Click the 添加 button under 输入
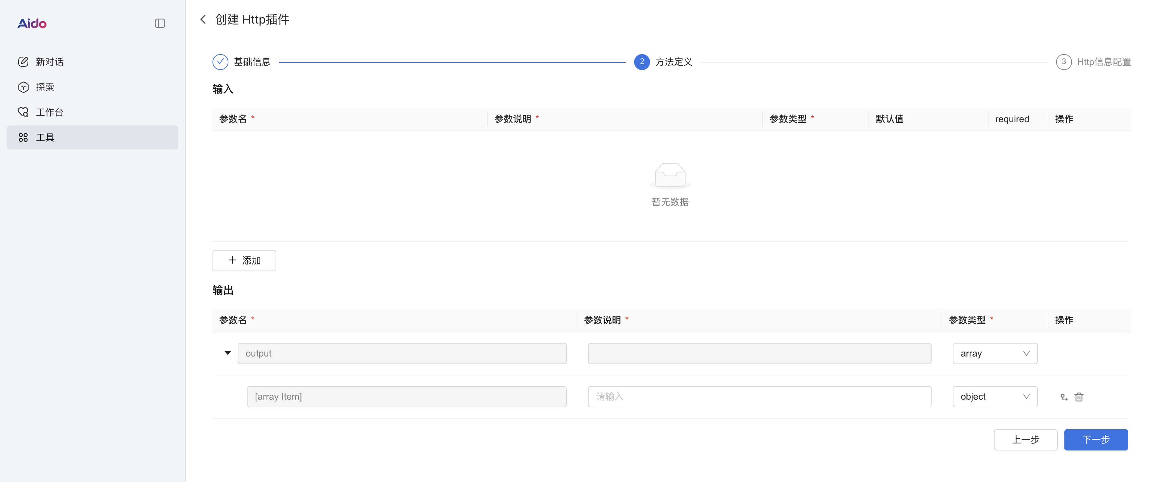Screen dimensions: 1156x482 (244, 260)
